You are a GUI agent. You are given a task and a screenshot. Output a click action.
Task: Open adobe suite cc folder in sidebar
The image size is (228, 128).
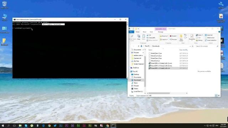137,55
